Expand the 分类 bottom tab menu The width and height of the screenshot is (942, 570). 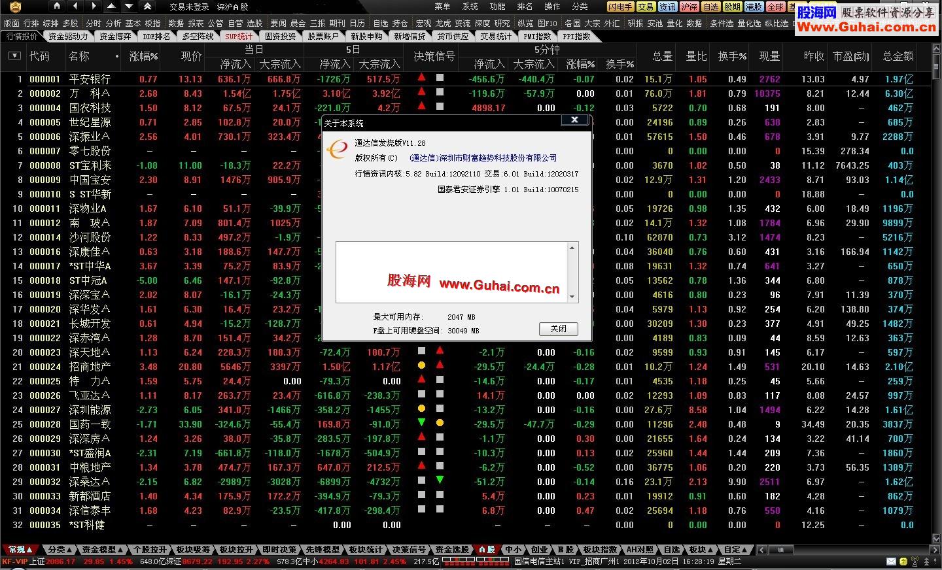[x=61, y=550]
